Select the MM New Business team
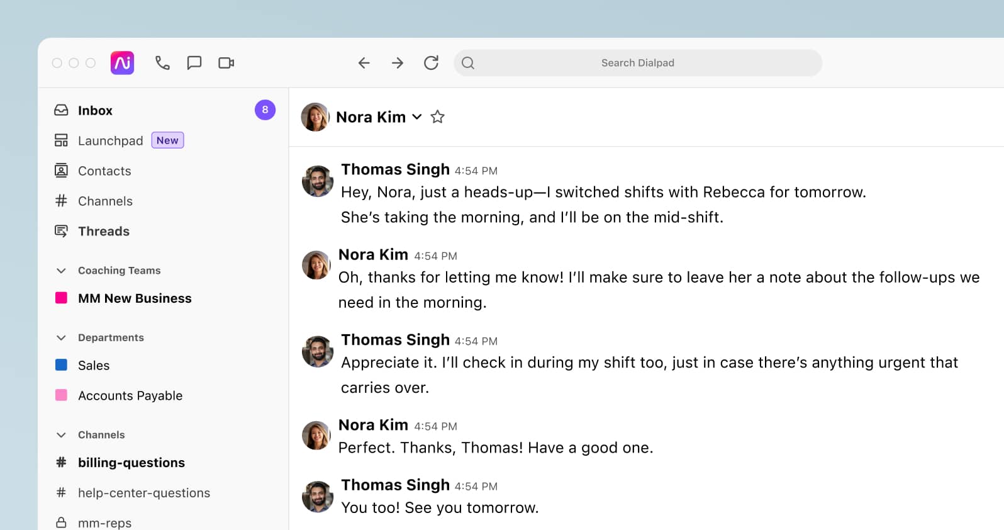This screenshot has width=1004, height=530. [x=135, y=298]
